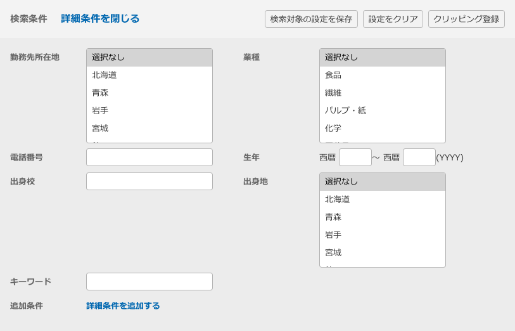Pick 宮城 in the 勤務先所在地 list
This screenshot has width=515, height=331.
click(100, 128)
